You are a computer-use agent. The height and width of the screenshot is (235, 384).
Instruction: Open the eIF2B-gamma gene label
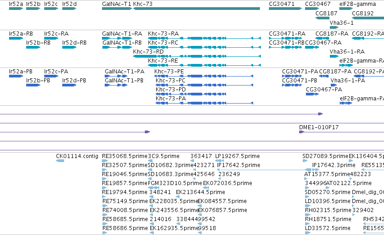[x=357, y=4]
